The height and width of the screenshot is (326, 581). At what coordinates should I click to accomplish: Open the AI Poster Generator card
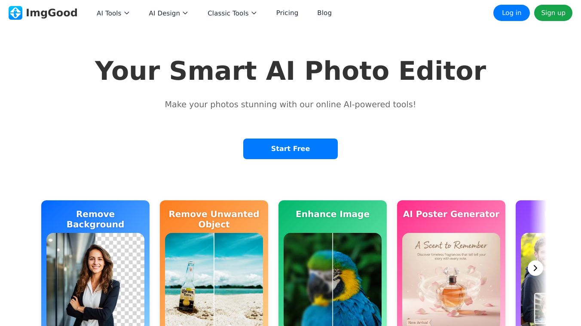point(451,263)
